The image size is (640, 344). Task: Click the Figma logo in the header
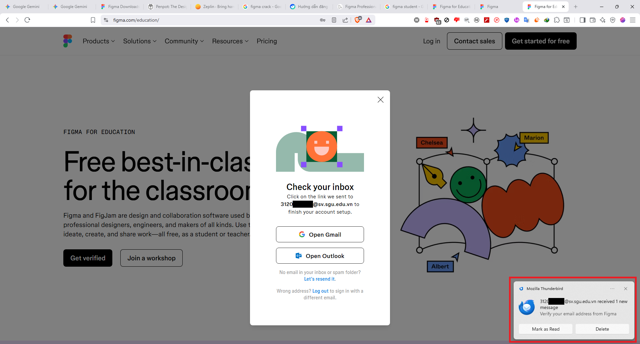68,41
